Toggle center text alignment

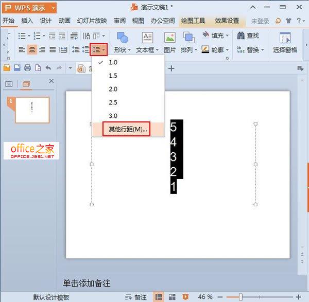point(32,49)
